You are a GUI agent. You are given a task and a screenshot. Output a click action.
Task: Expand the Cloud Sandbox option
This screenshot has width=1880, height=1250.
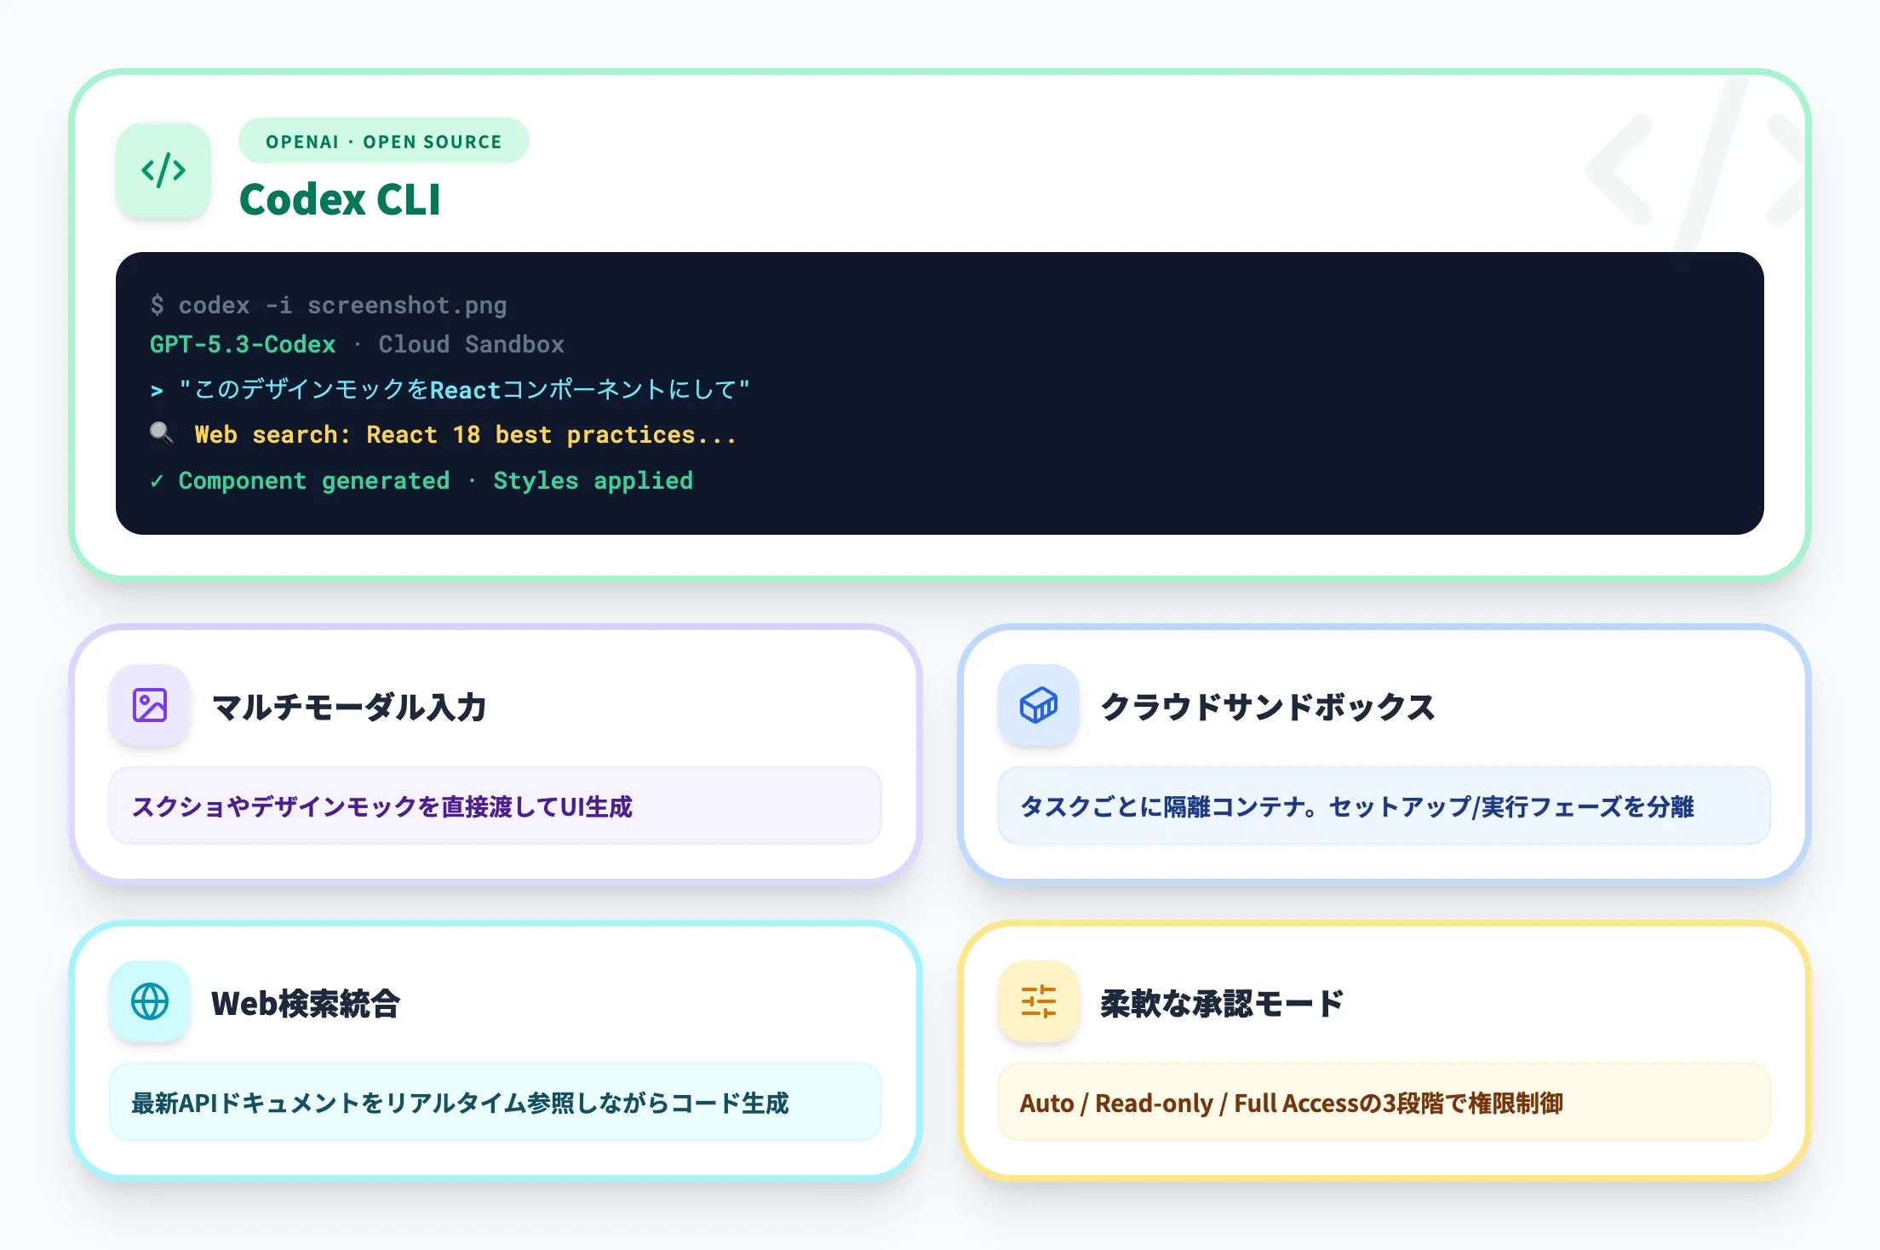pyautogui.click(x=472, y=344)
